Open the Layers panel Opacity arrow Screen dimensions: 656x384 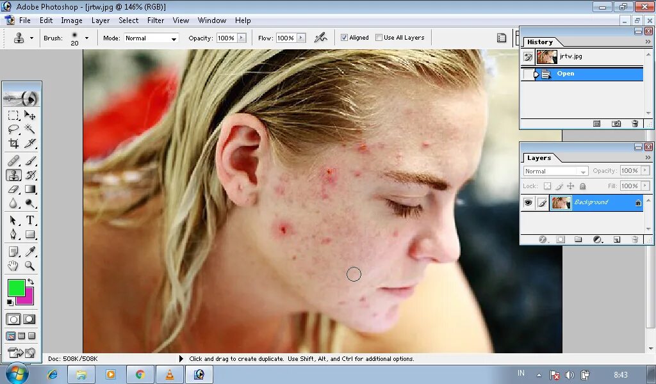(646, 170)
